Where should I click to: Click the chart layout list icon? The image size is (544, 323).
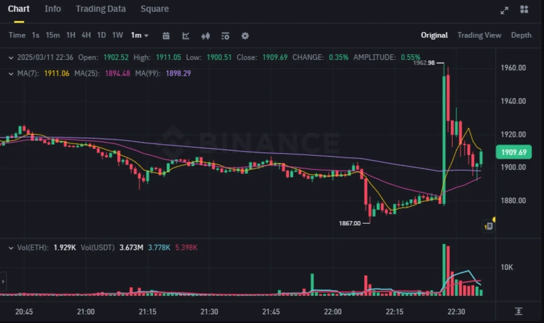pos(226,35)
